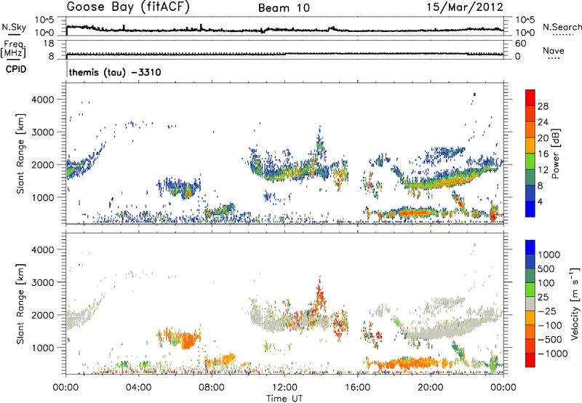Click the "18" frequency axis tick label

(x=49, y=44)
